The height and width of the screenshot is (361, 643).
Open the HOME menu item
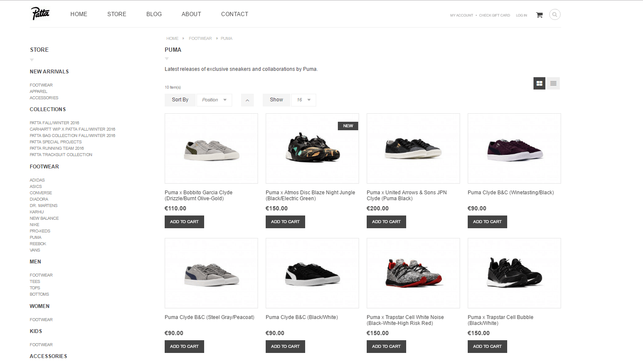[79, 14]
